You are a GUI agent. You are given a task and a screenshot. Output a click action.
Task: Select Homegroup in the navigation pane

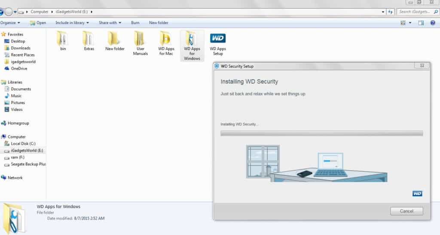18,123
